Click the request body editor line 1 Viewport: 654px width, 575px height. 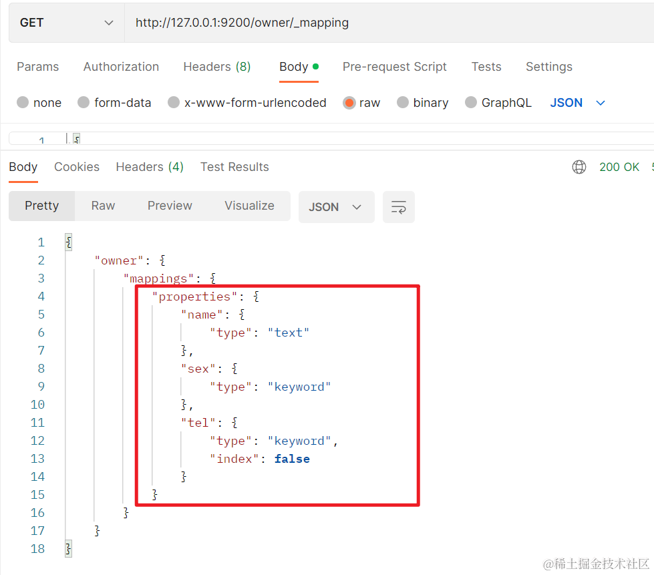coord(331,139)
